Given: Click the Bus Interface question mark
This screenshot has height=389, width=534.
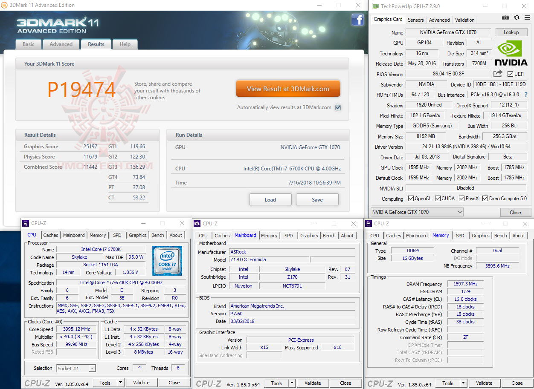Looking at the screenshot, I should click(x=525, y=95).
